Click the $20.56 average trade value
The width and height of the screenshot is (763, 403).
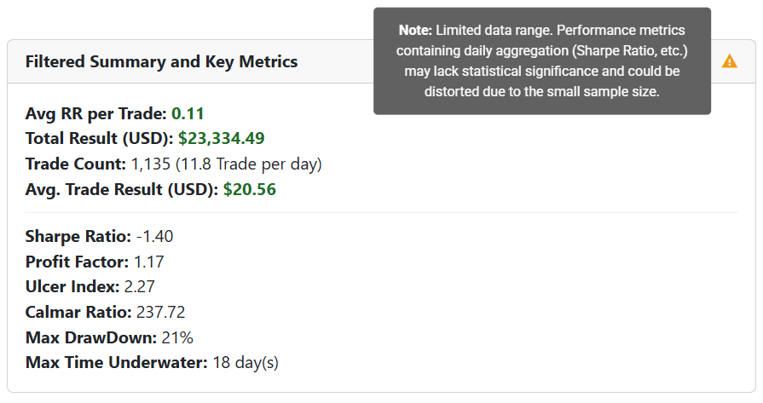(249, 189)
